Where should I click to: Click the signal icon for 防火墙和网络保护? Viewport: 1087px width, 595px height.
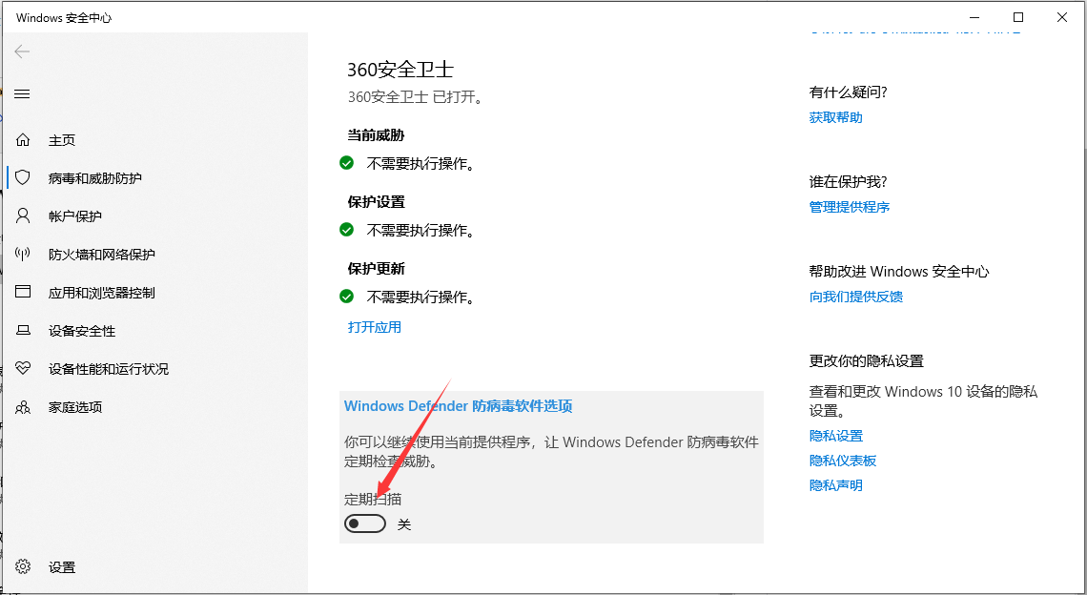(x=23, y=255)
